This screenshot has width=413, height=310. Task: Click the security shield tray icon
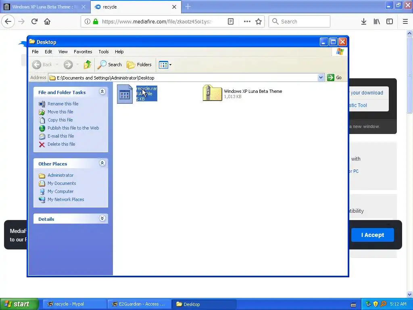[375, 304]
